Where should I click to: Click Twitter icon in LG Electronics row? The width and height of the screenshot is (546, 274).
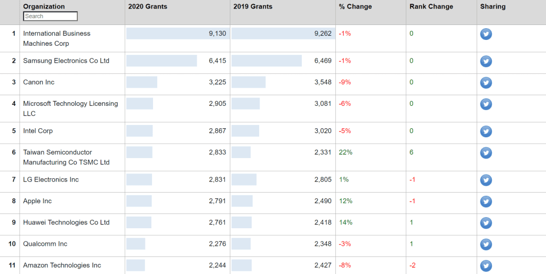click(x=486, y=180)
